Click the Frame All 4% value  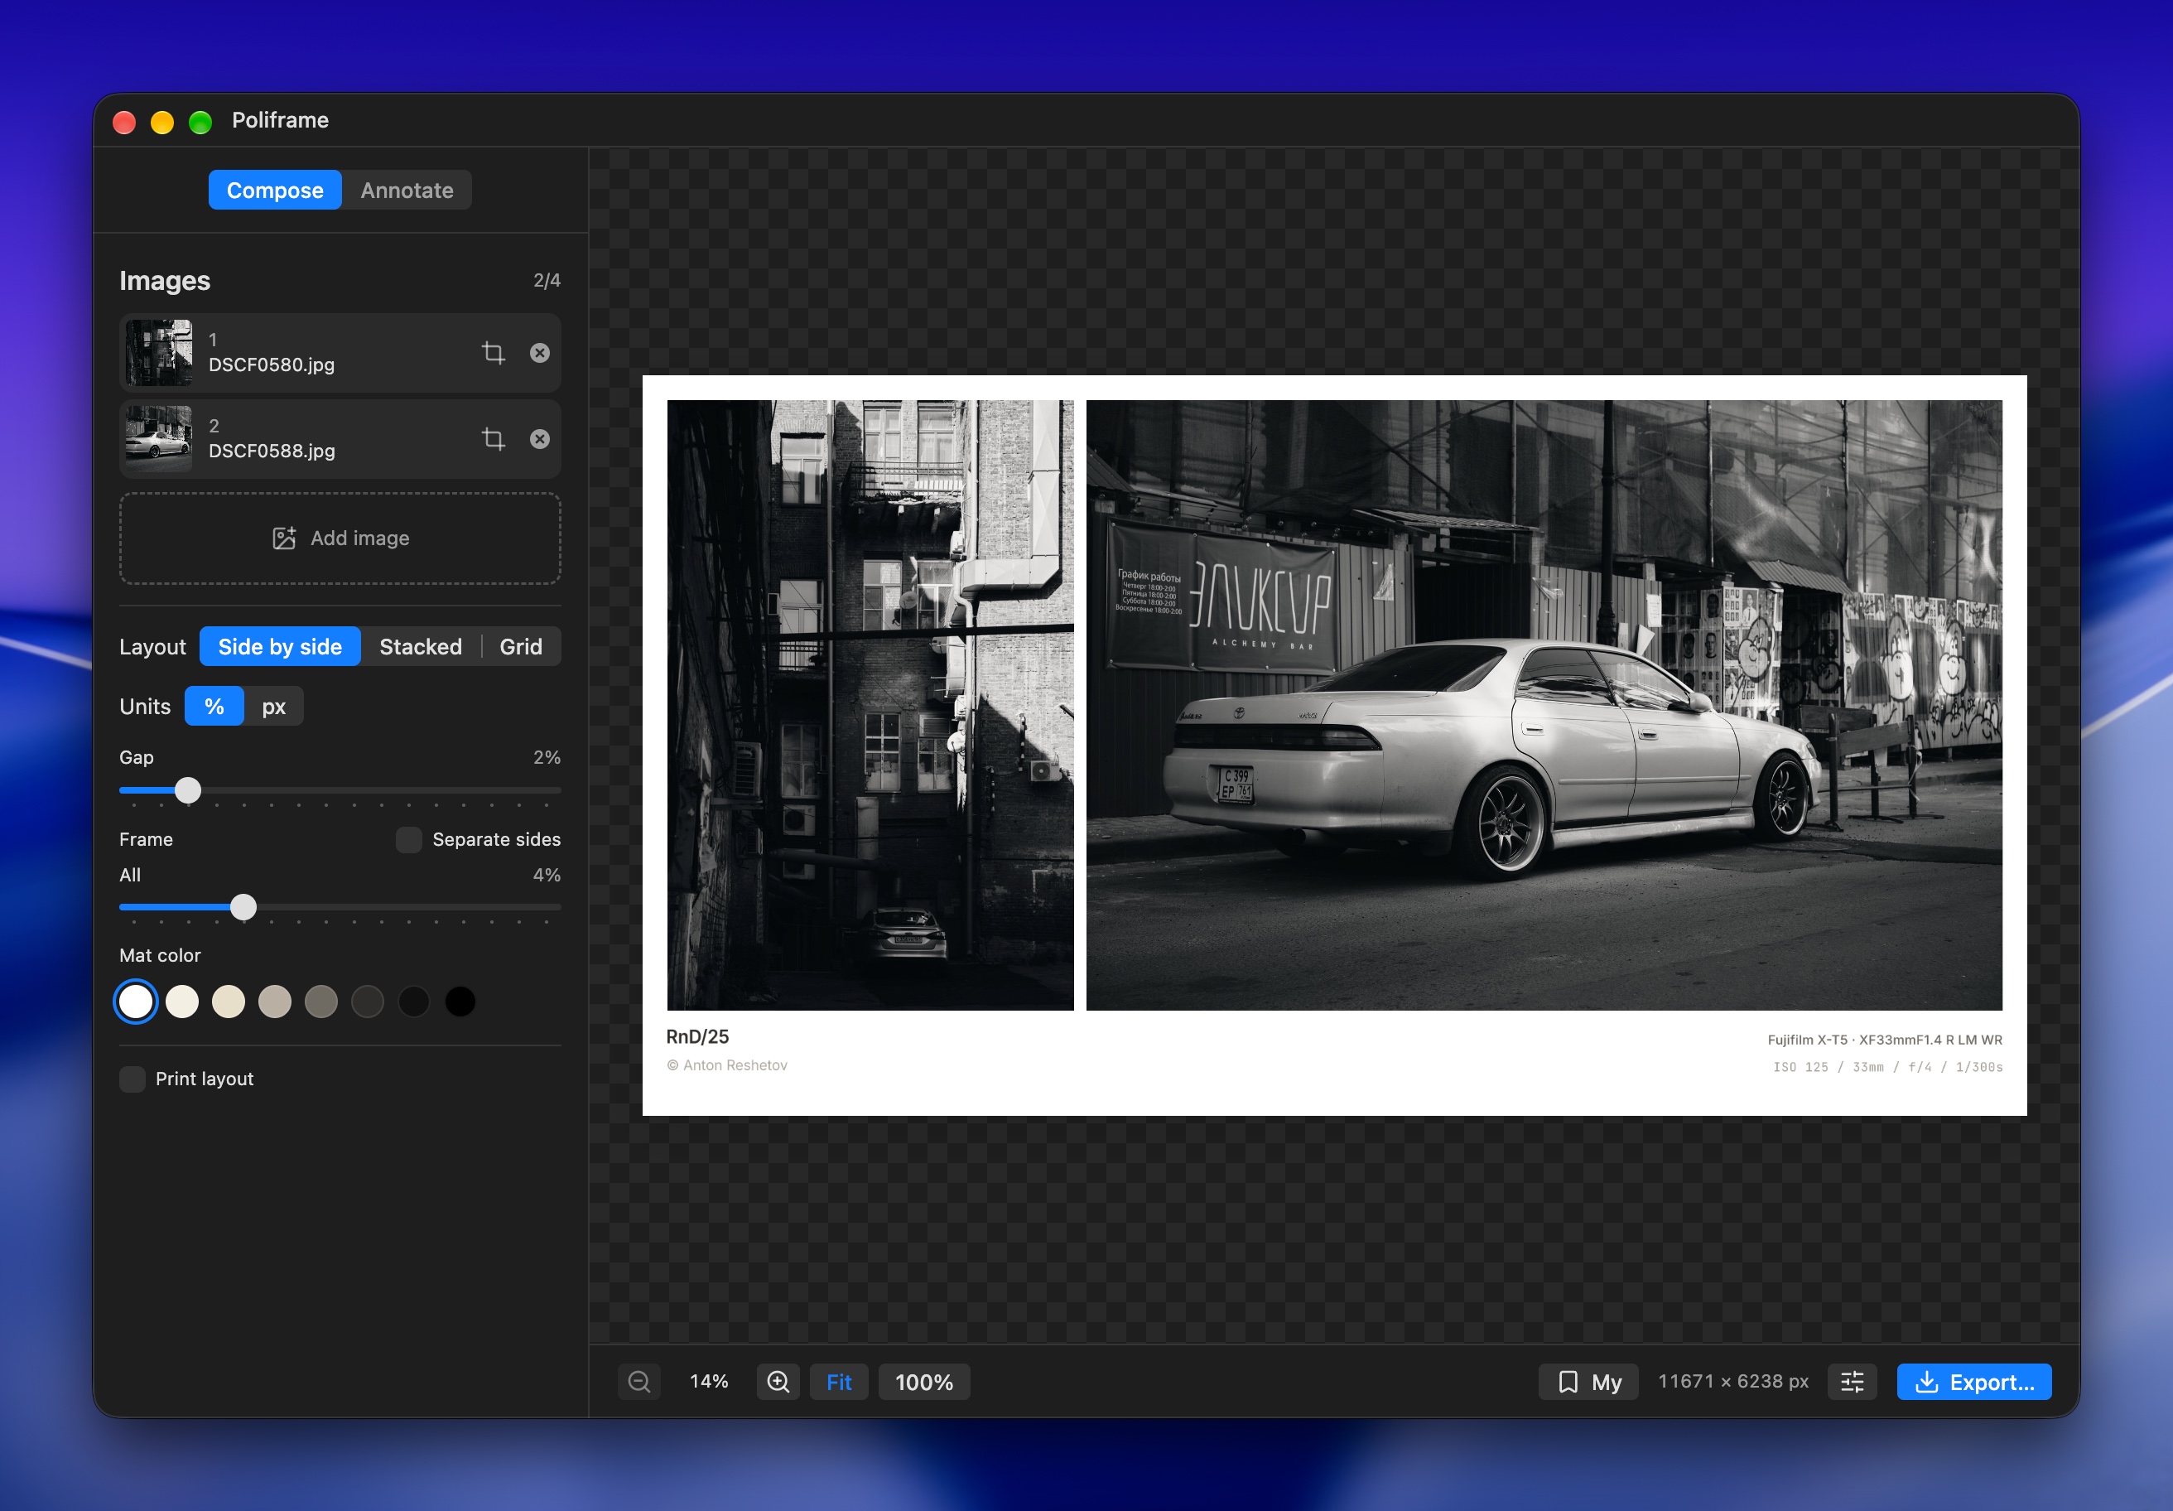pyautogui.click(x=547, y=876)
